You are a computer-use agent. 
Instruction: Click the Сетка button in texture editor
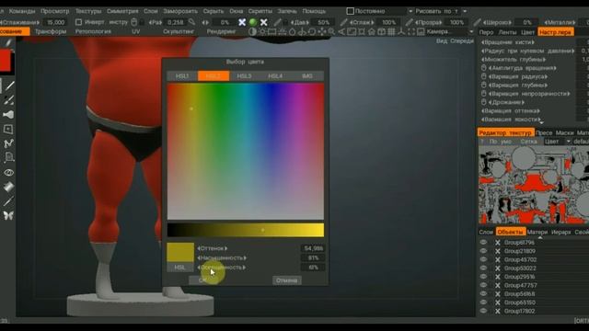[x=528, y=142]
